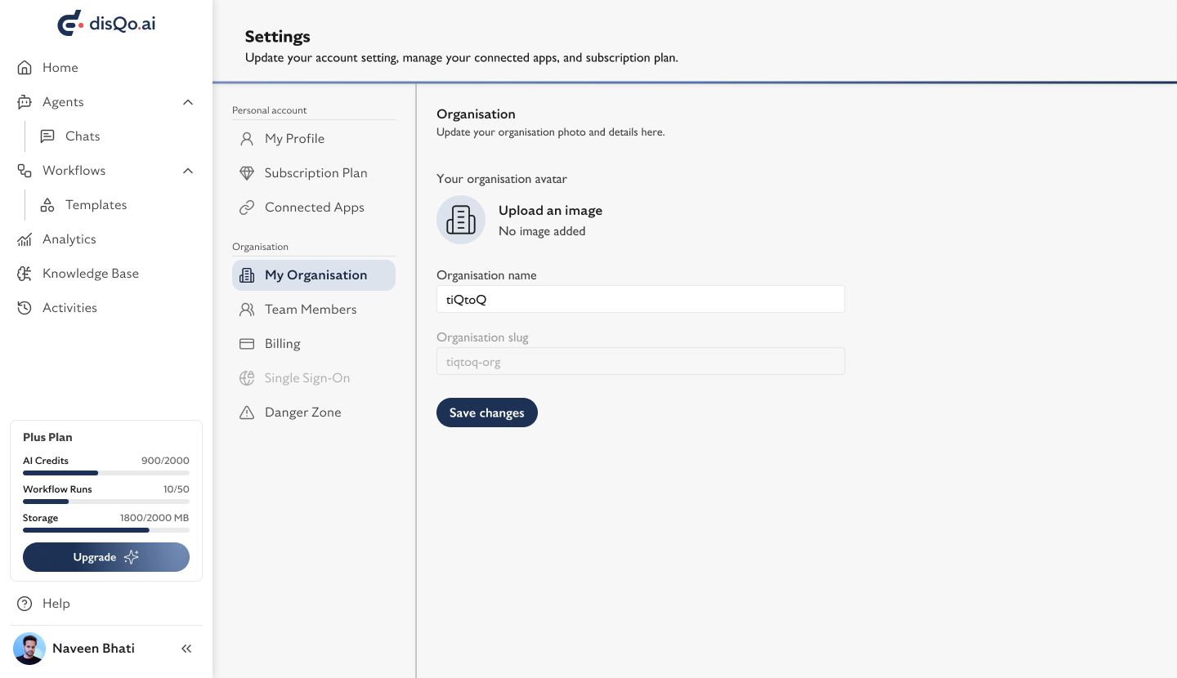Click the Templates shapes icon

coord(47,205)
